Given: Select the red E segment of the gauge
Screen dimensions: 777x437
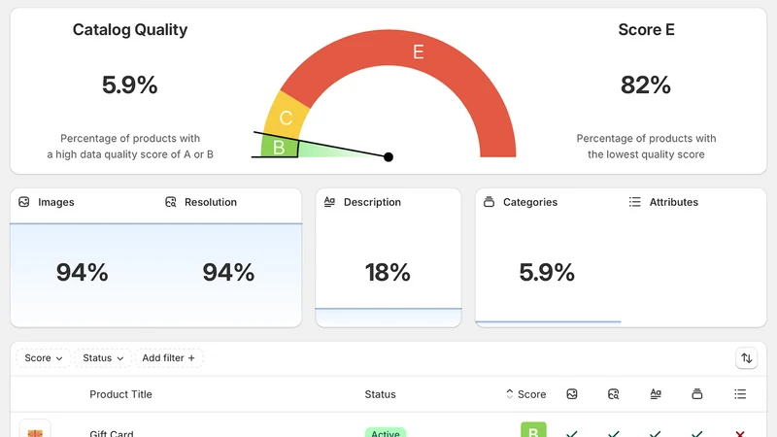Looking at the screenshot, I should point(418,51).
